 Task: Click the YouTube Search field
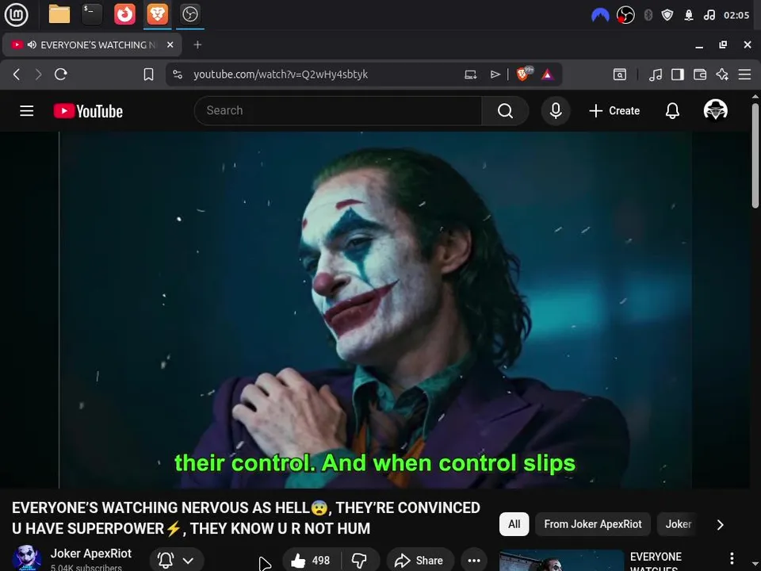point(338,111)
